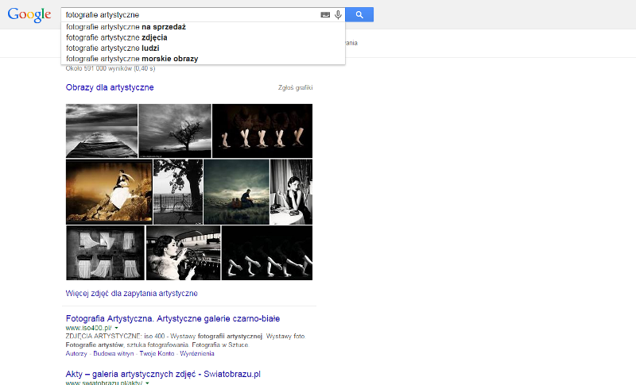Open black-and-white pier thumbnail

[102, 131]
